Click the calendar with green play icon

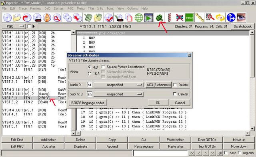[148, 18]
